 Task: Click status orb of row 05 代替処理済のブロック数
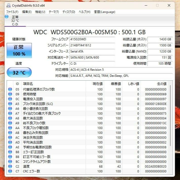point(10,89)
